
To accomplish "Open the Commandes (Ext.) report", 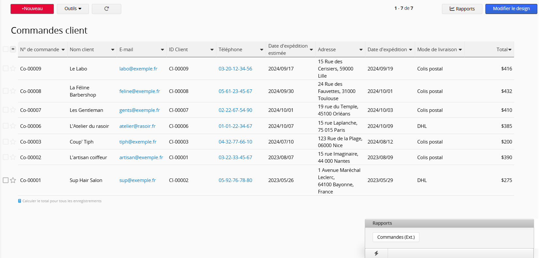I will coord(396,237).
